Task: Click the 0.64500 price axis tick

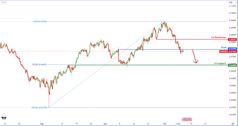Action: coord(232,93)
